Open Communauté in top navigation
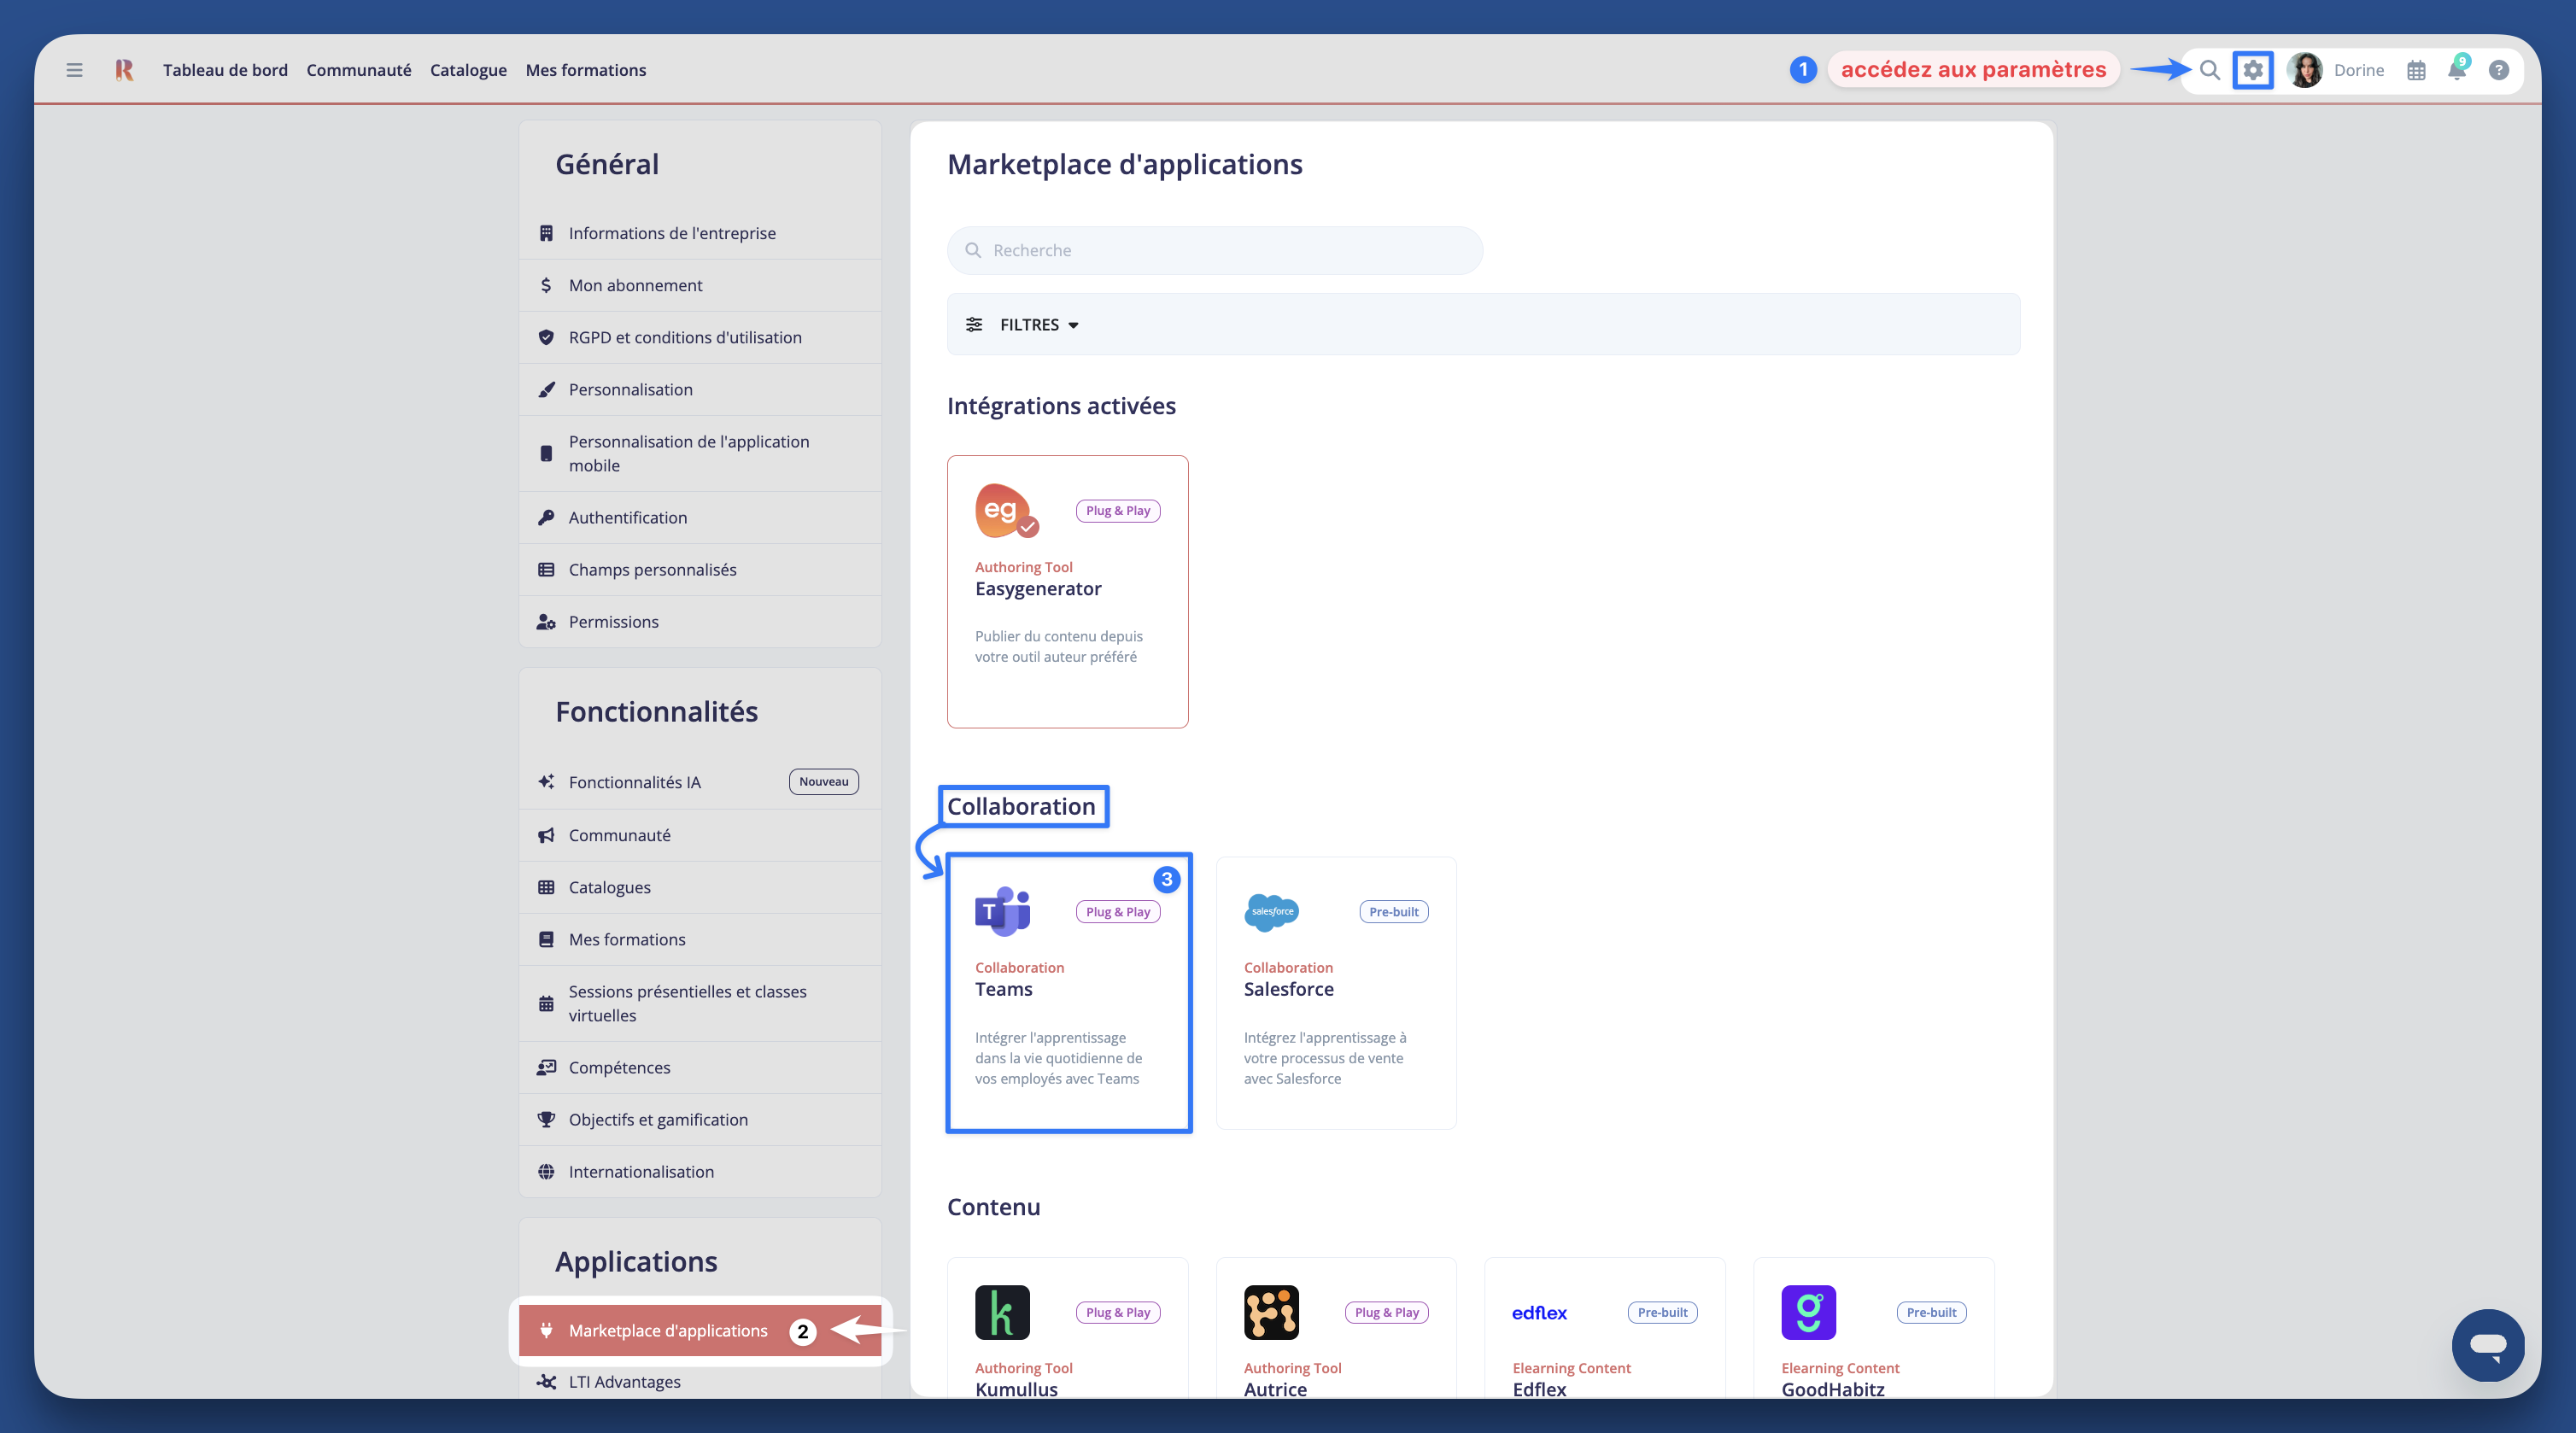2576x1433 pixels. 359,70
